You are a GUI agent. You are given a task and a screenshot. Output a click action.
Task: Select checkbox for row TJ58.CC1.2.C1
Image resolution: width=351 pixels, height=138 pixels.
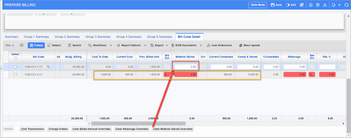[x=15, y=74]
